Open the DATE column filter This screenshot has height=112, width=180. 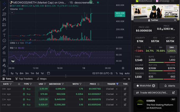click(x=11, y=84)
